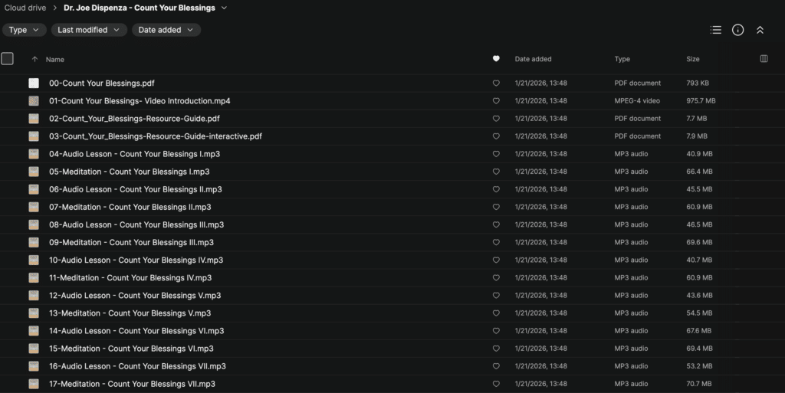
Task: Sort files by Date added column
Action: click(x=533, y=59)
